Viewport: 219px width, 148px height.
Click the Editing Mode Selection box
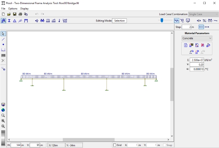tap(119, 21)
